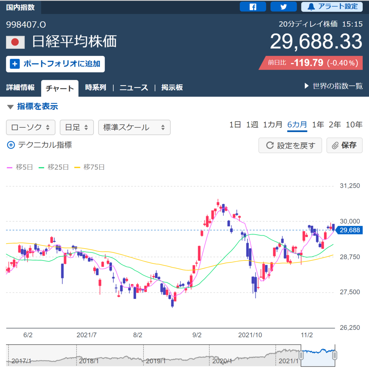Select the 1年 time range
The width and height of the screenshot is (369, 369).
point(318,125)
